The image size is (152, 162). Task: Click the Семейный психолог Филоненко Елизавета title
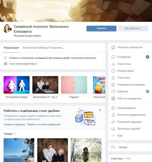click(x=41, y=29)
